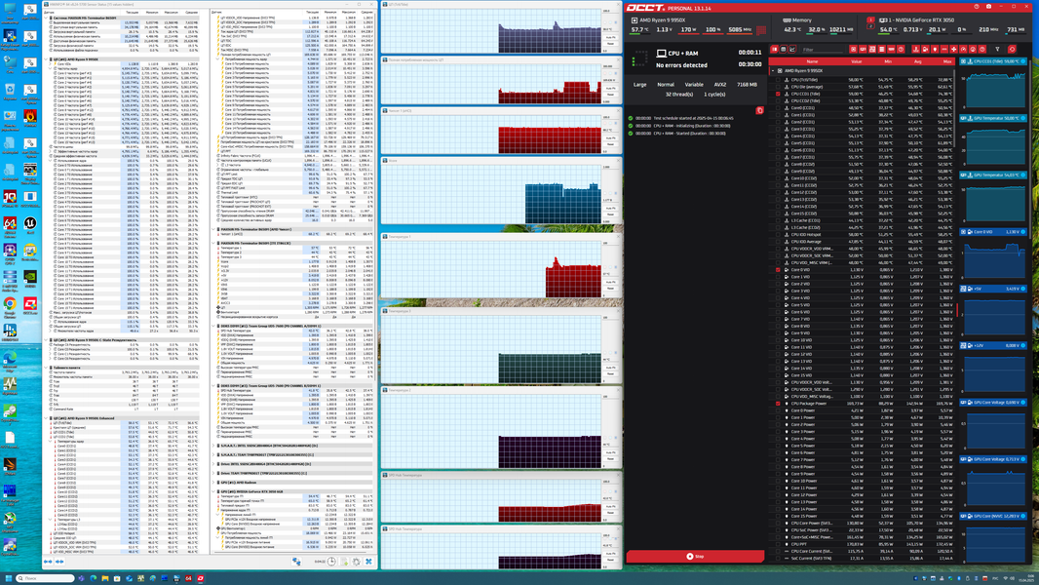Click the 'Variable' load type text
The image size is (1039, 585).
694,85
